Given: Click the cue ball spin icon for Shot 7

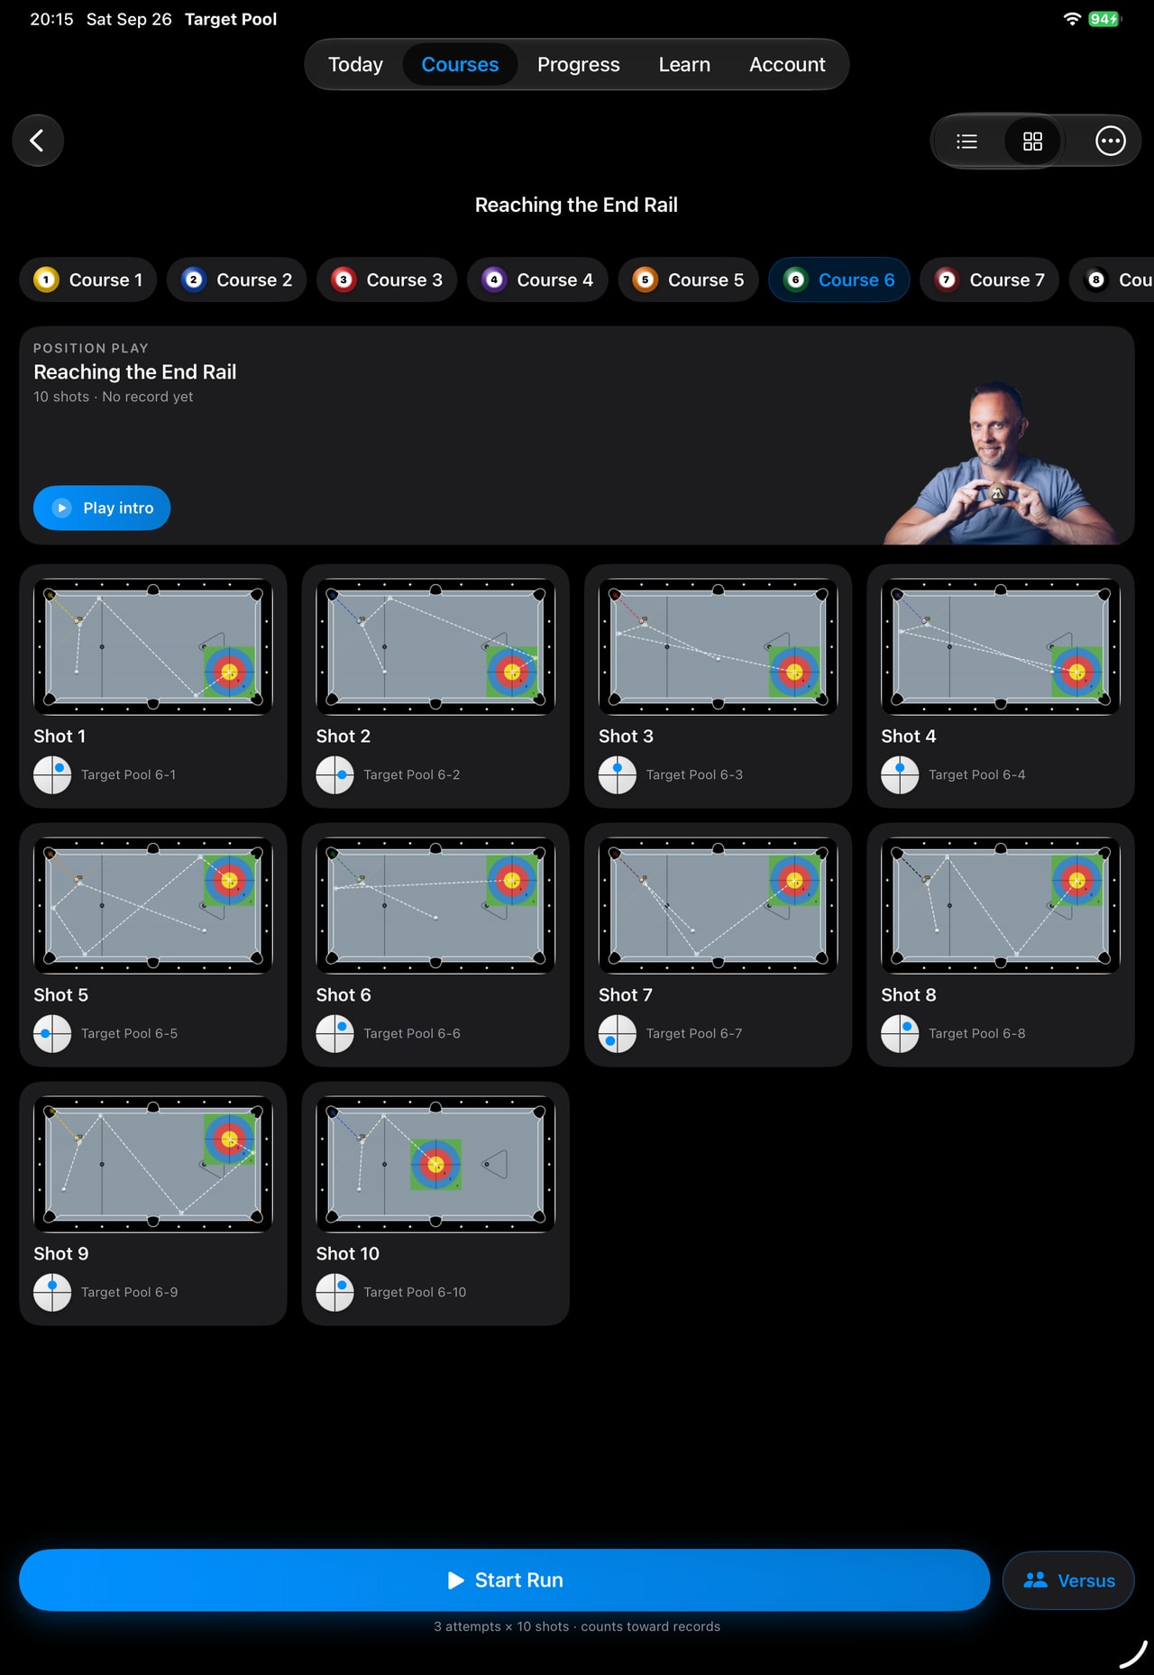Looking at the screenshot, I should (x=618, y=1033).
